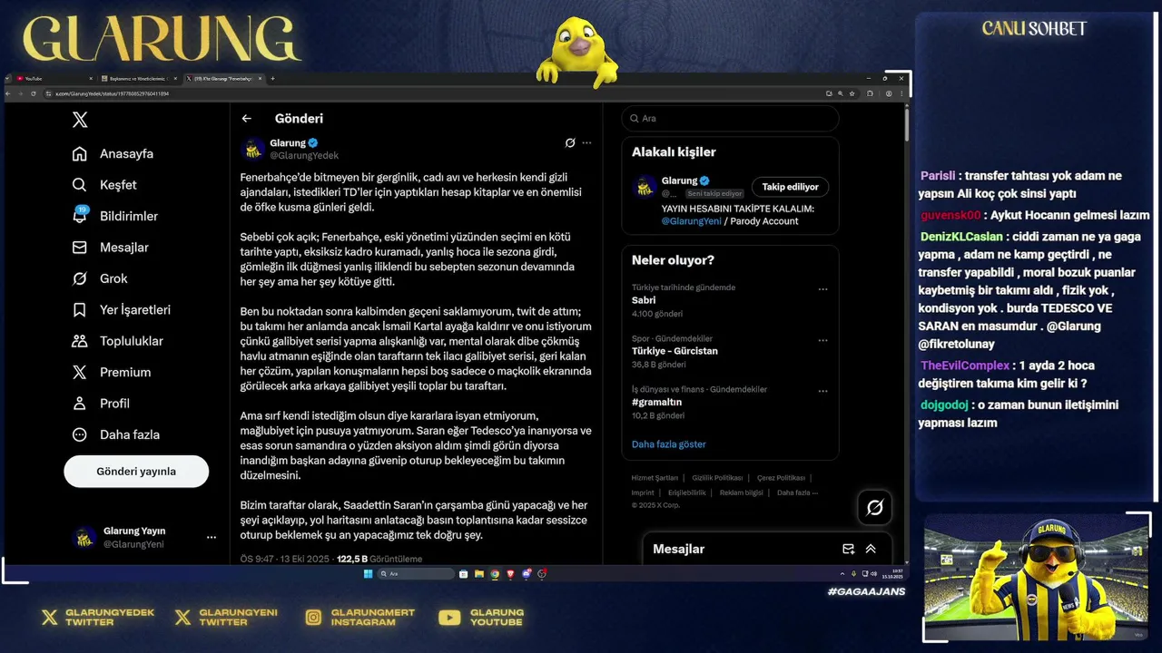Open Çerez Politikası footer link
This screenshot has width=1162, height=653.
point(781,478)
